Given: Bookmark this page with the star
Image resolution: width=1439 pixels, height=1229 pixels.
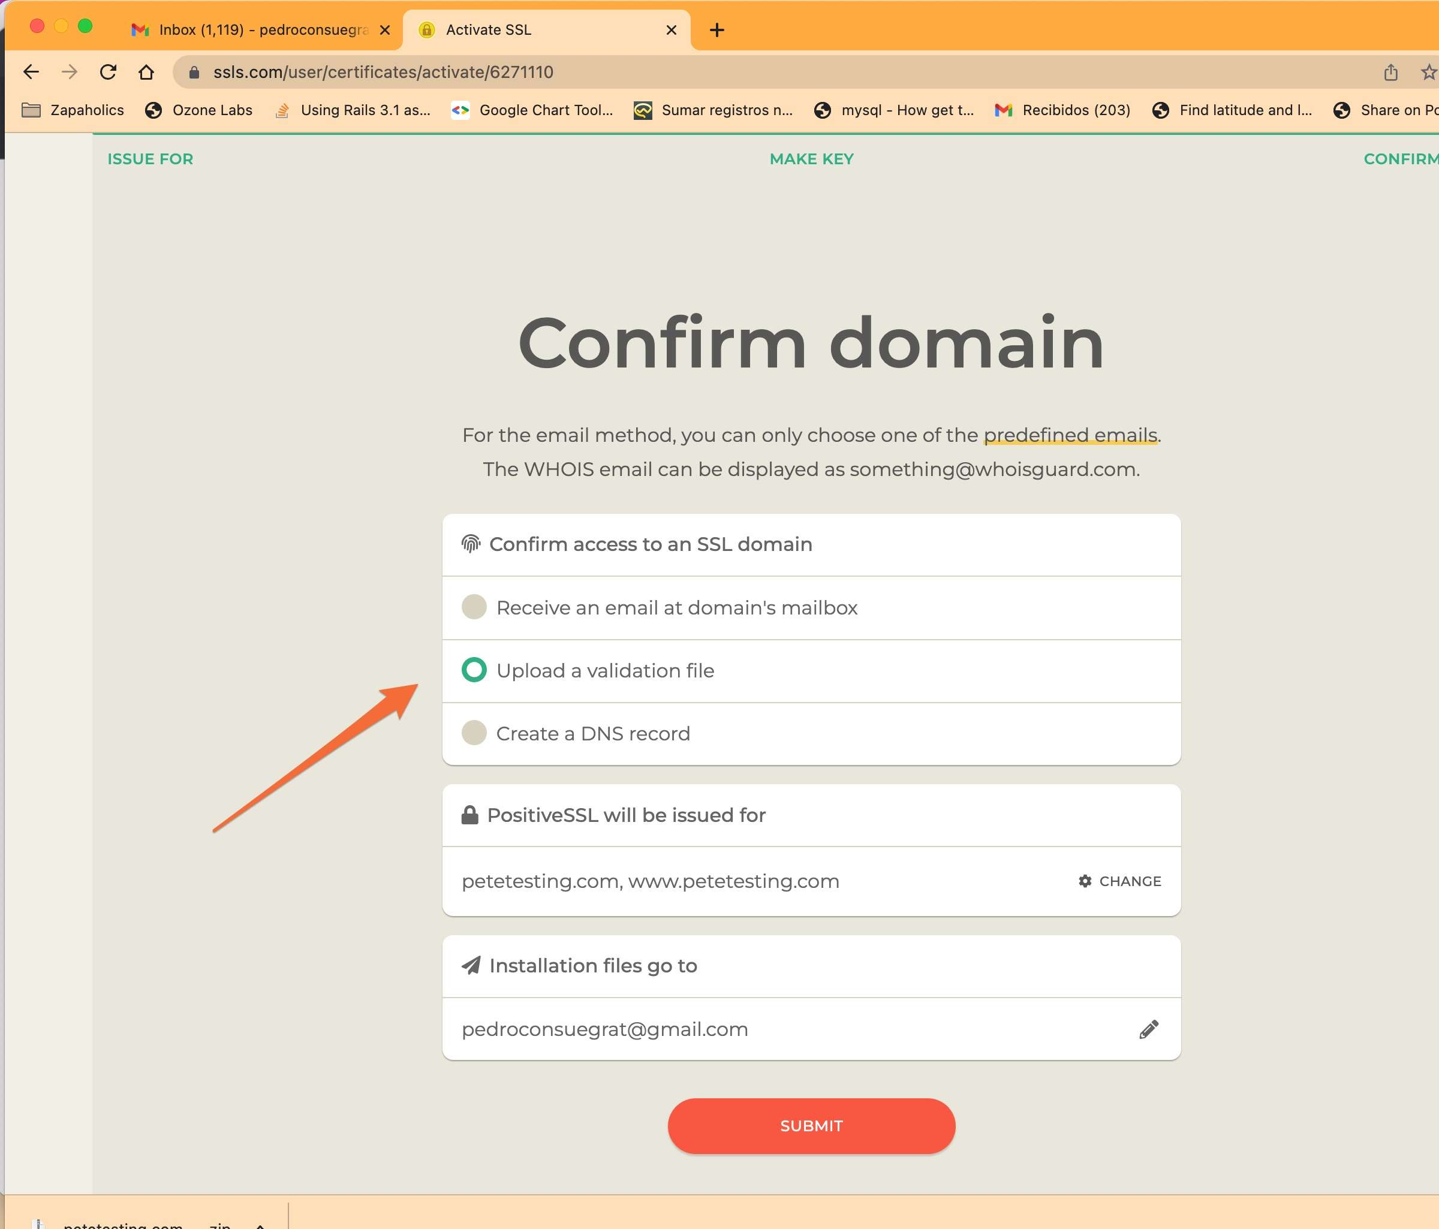Looking at the screenshot, I should coord(1428,72).
